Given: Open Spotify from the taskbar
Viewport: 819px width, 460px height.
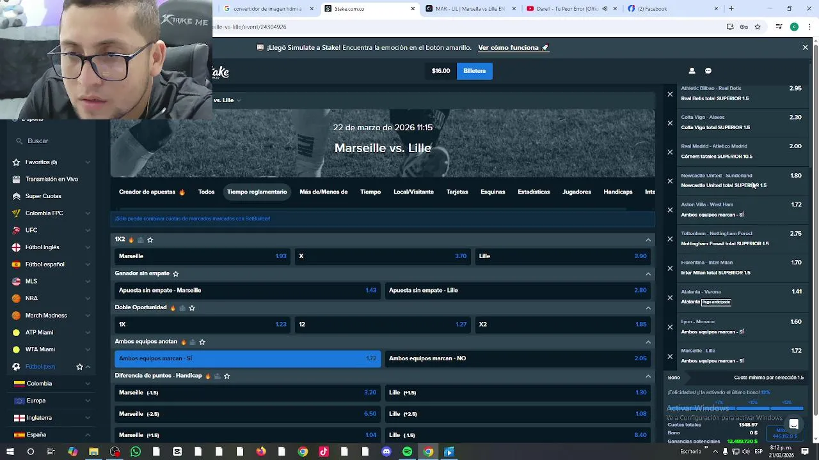Looking at the screenshot, I should click(x=408, y=452).
